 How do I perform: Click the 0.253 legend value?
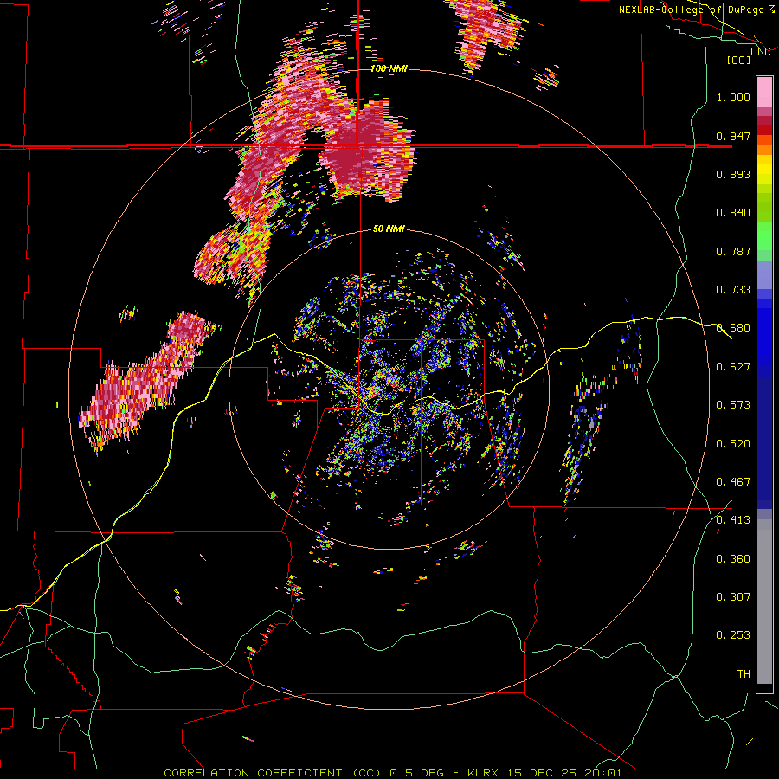coord(733,635)
